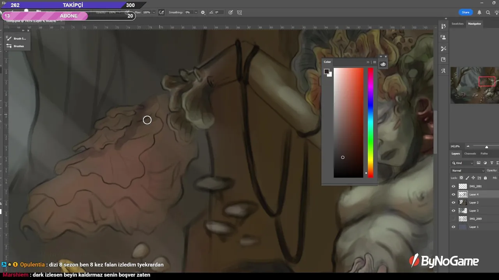This screenshot has width=499, height=280.
Task: Close the floating Color panel
Action: point(386,56)
